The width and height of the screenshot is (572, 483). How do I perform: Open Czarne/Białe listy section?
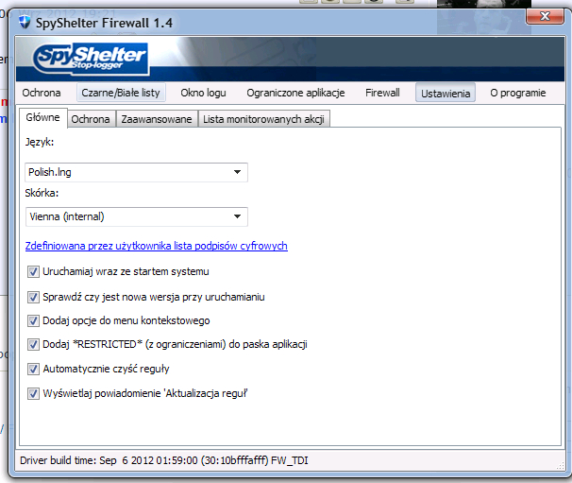tap(121, 93)
